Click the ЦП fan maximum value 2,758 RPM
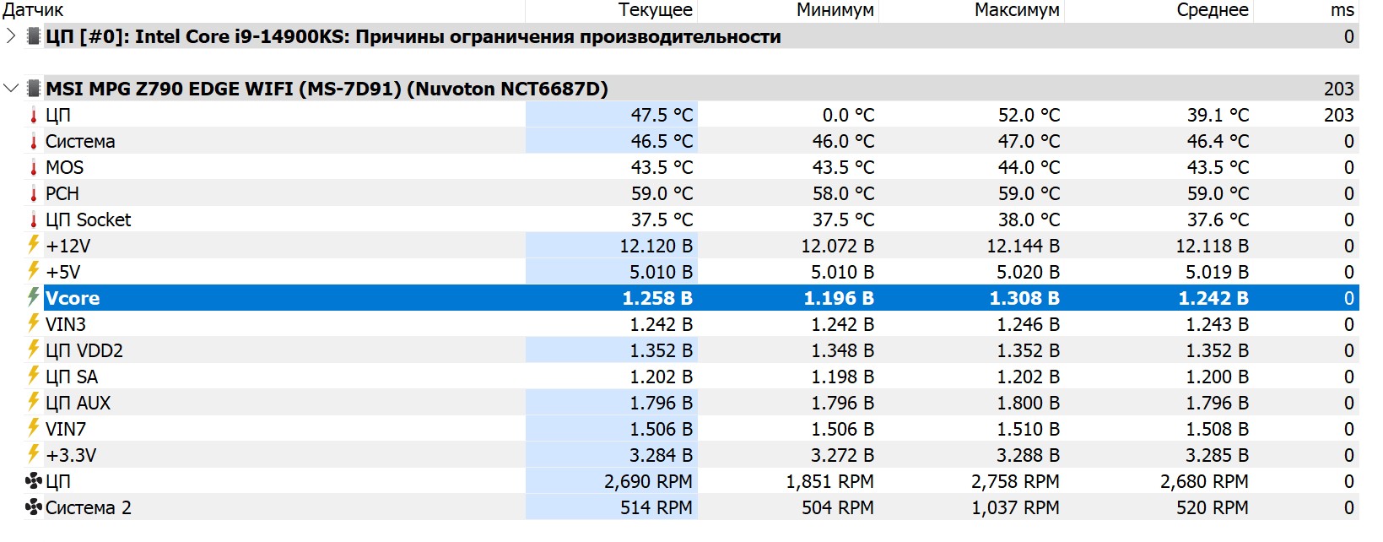 tap(1014, 481)
